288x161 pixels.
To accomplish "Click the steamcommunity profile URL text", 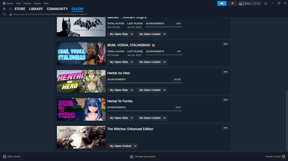I will coord(50,14).
